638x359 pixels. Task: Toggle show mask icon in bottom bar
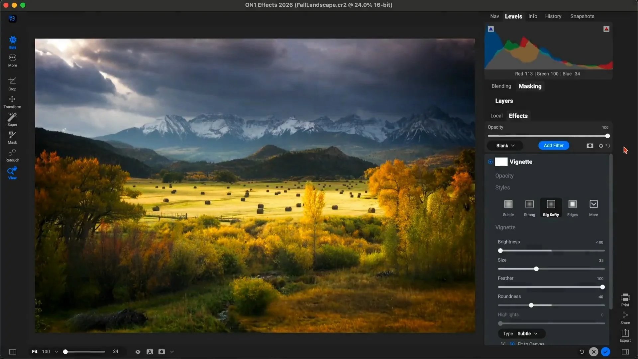pyautogui.click(x=161, y=352)
